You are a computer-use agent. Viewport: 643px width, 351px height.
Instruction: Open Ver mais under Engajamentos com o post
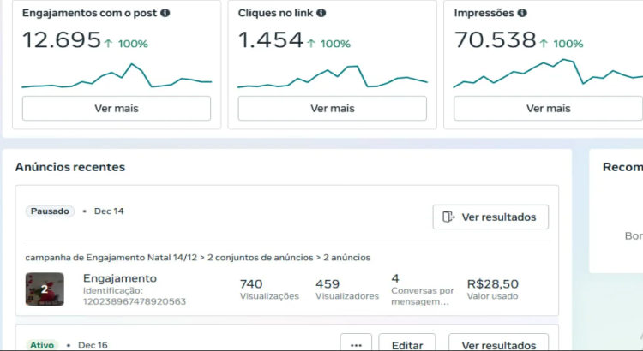pyautogui.click(x=117, y=109)
